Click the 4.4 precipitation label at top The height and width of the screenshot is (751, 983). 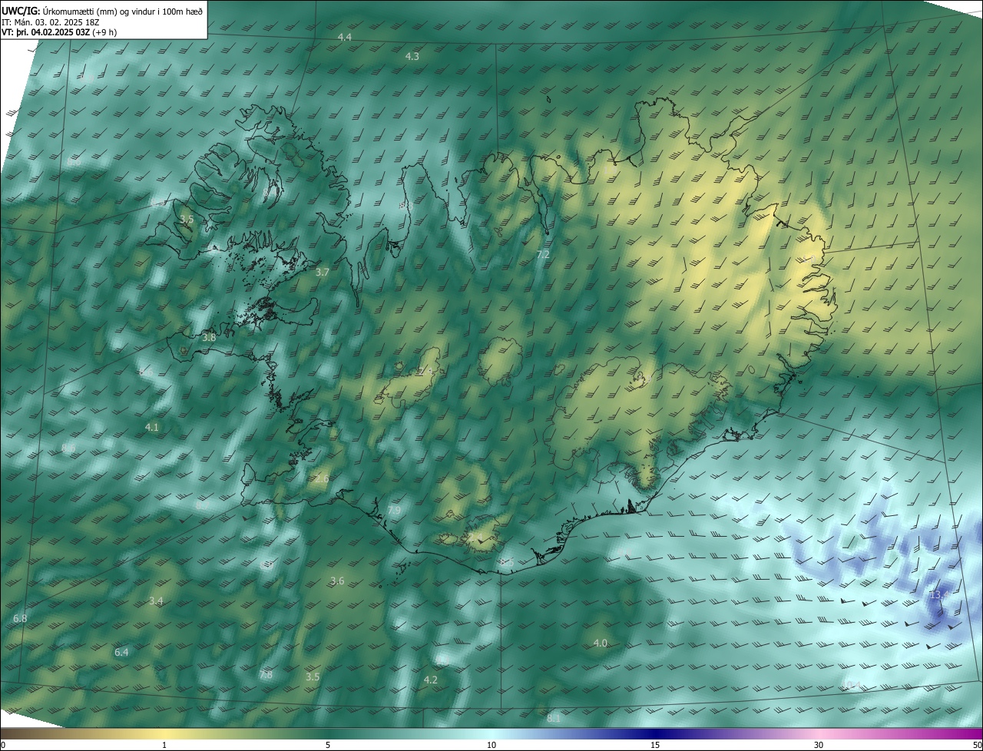coord(345,38)
